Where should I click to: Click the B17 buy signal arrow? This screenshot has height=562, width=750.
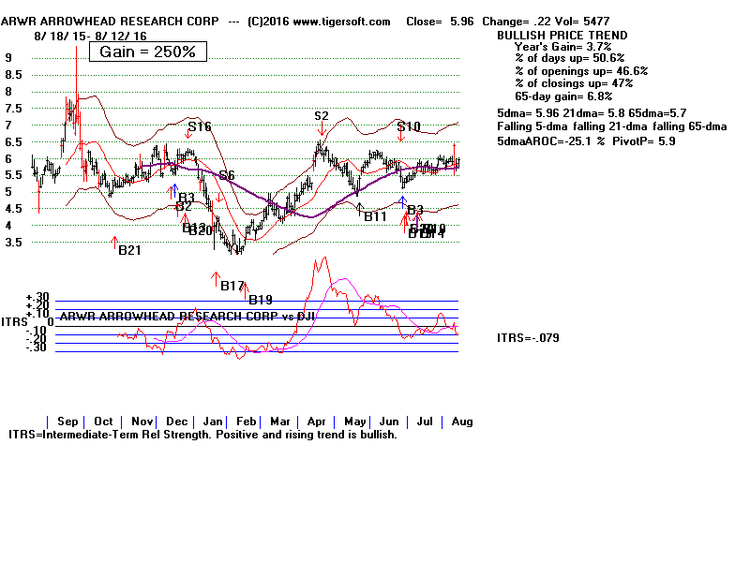coord(232,285)
